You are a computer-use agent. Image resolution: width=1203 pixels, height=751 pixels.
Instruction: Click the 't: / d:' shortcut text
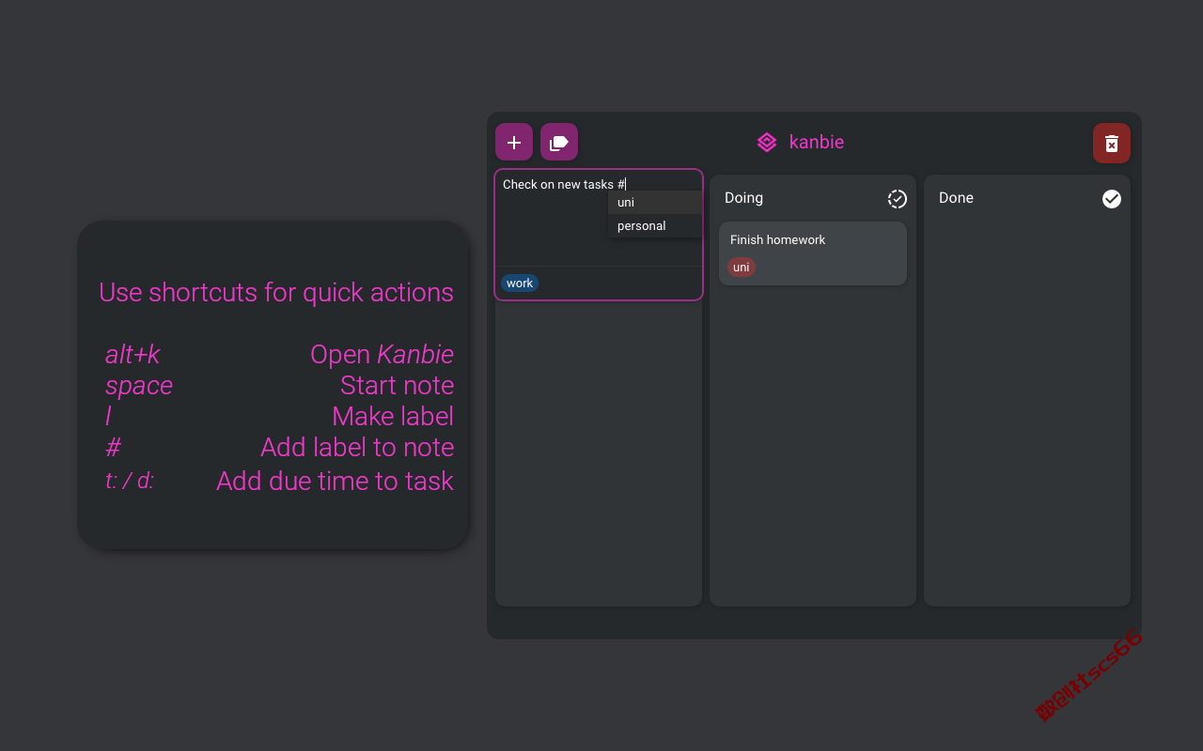click(130, 481)
